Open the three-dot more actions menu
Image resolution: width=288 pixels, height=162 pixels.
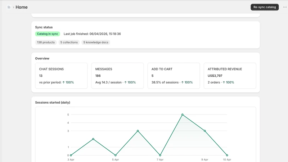tap(285, 7)
